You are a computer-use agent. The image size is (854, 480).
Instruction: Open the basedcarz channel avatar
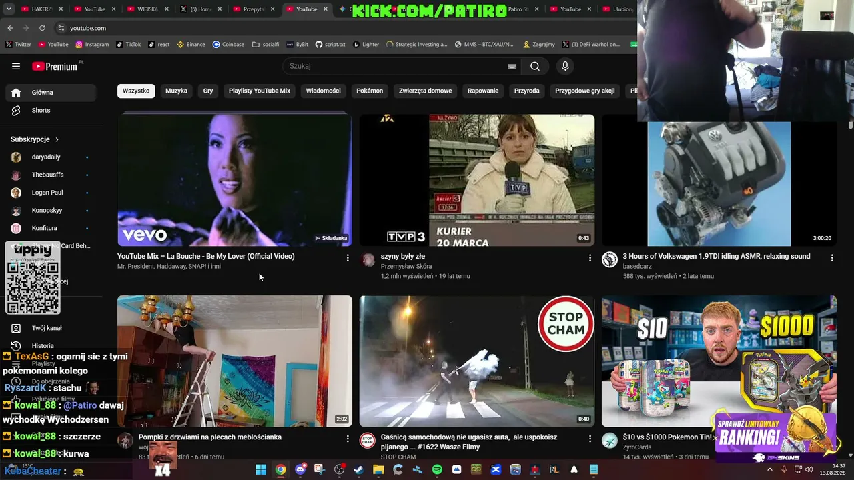pos(610,260)
